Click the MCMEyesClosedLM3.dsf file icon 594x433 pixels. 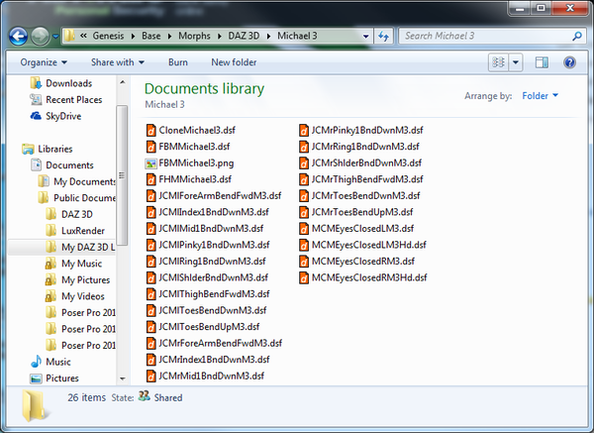coord(304,229)
